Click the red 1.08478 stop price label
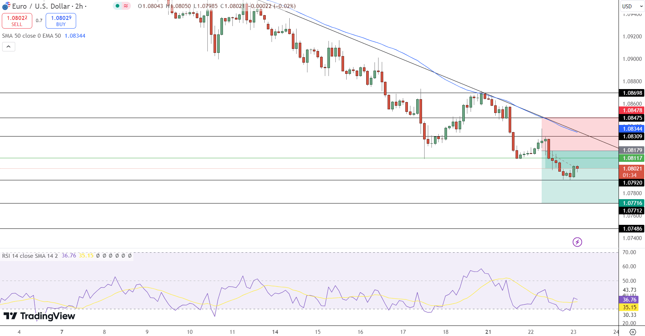 click(x=632, y=110)
